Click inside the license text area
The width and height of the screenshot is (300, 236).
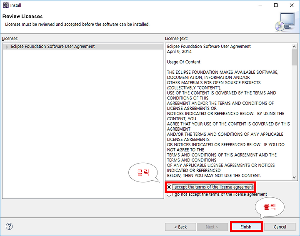[x=229, y=112]
